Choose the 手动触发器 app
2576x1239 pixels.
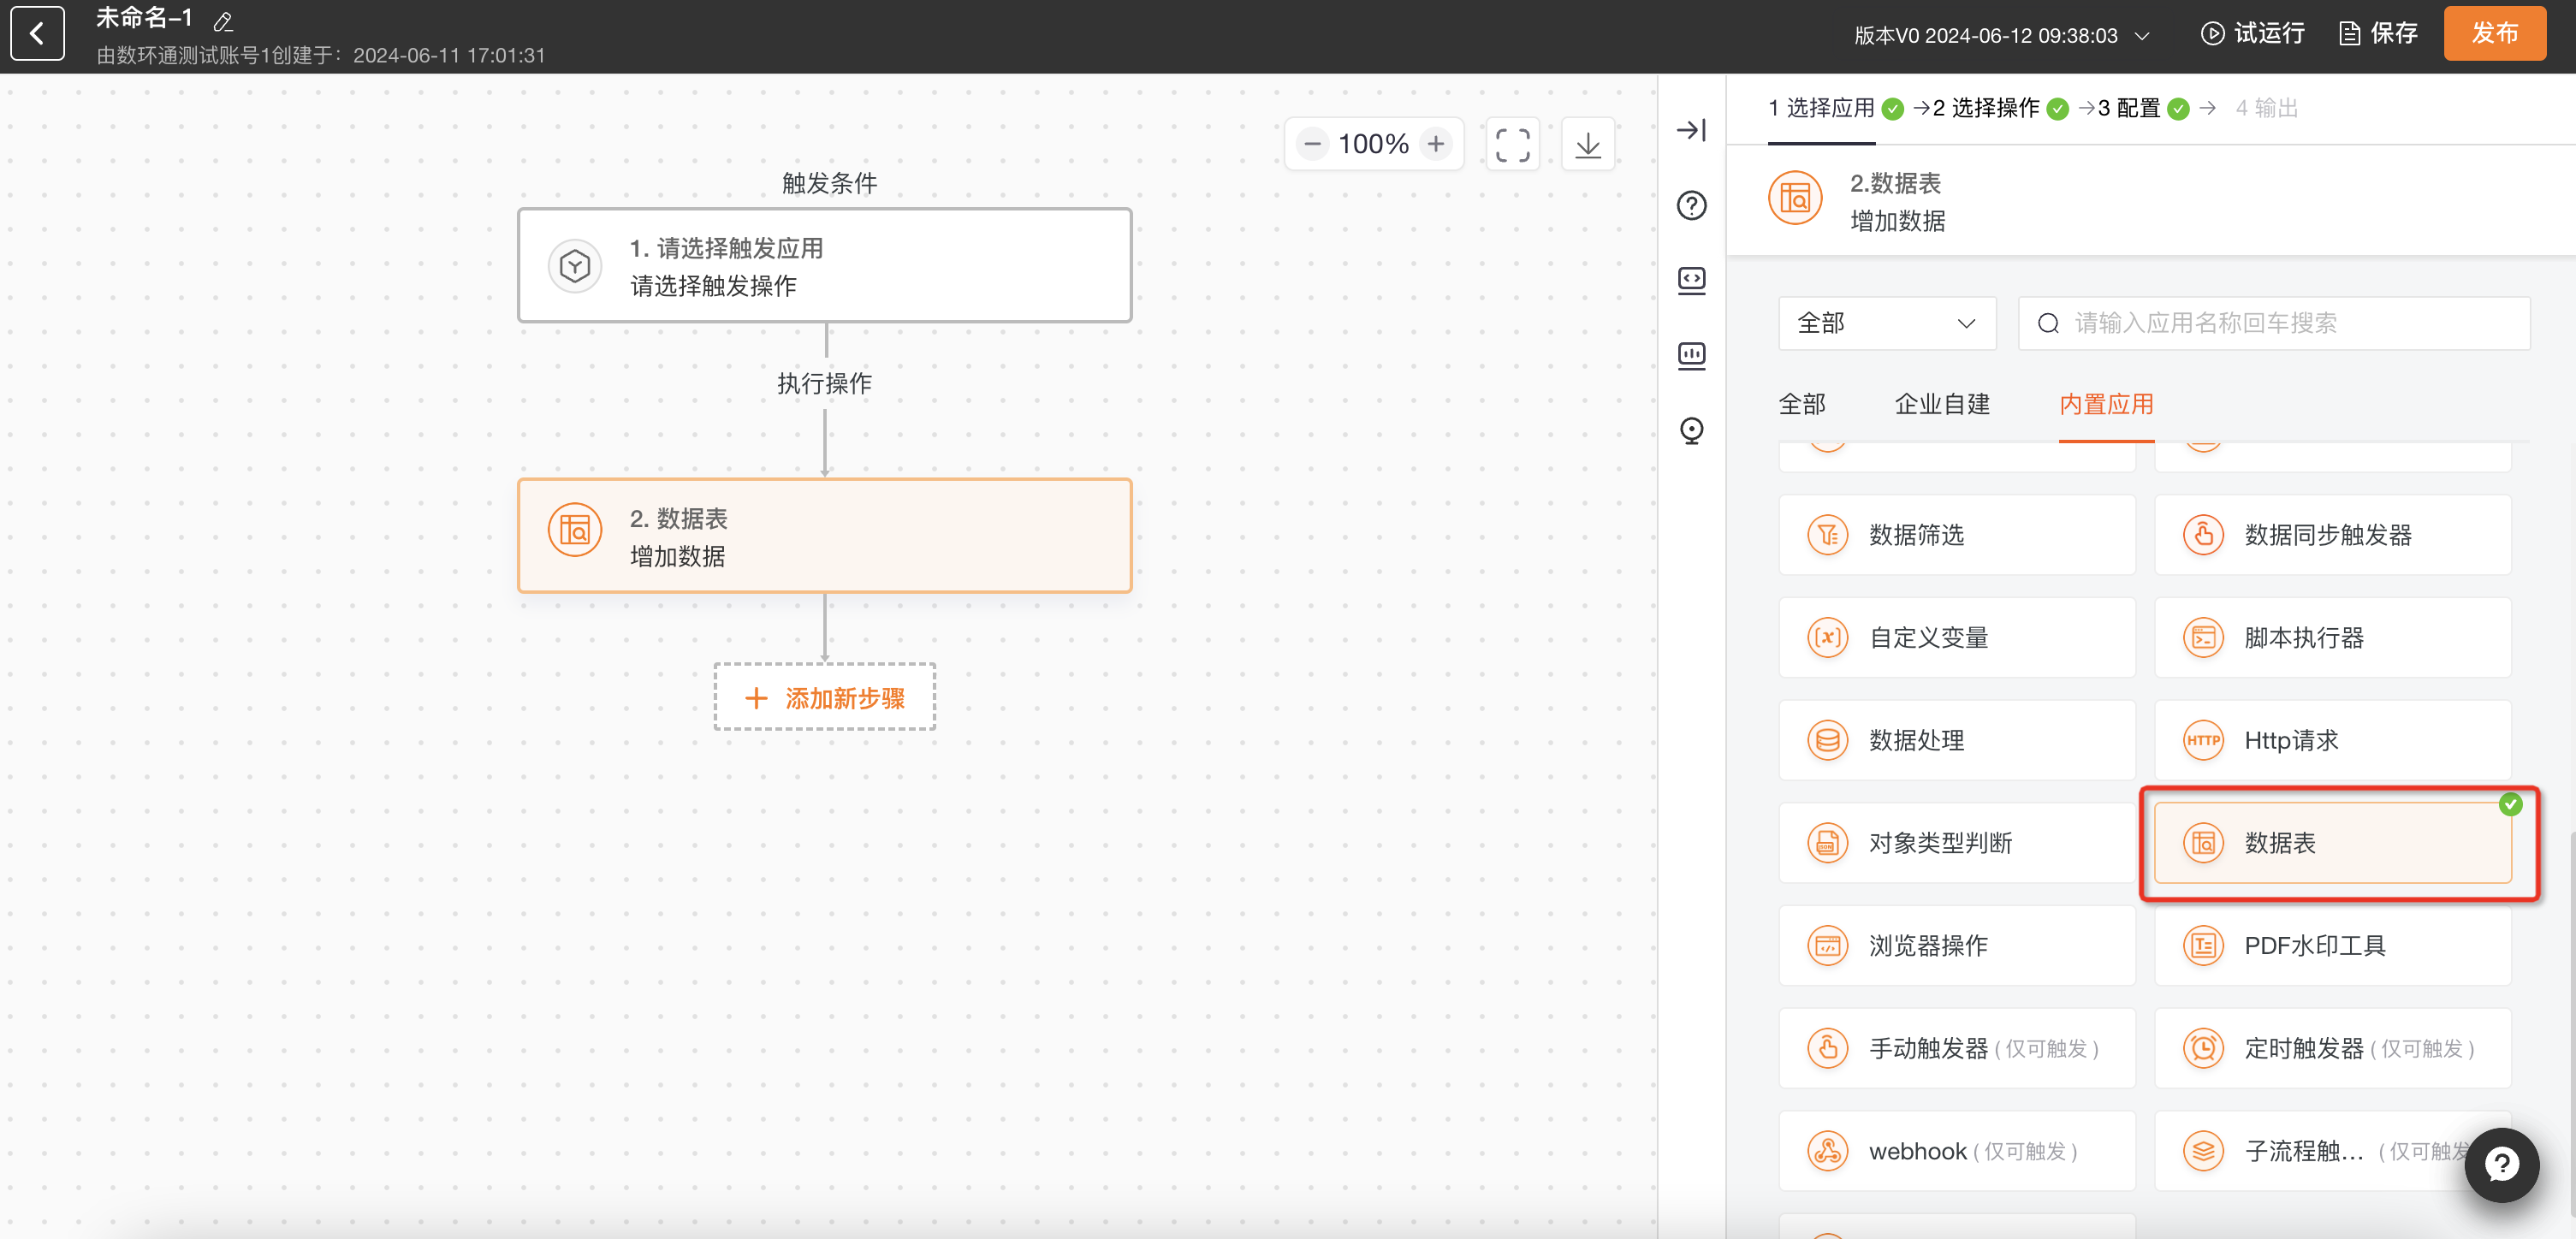(1957, 1048)
